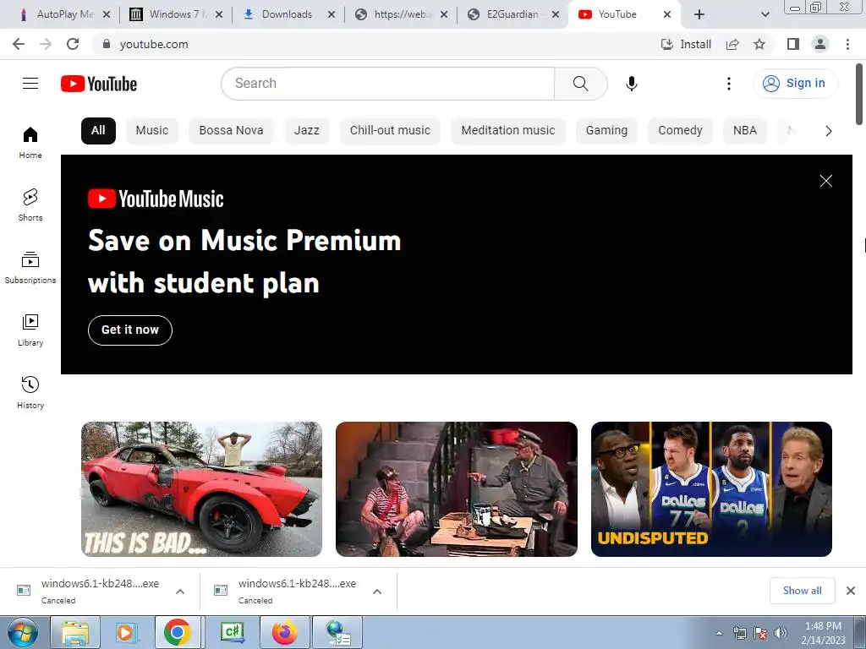
Task: Open the globe checklist taskbar app
Action: (337, 632)
